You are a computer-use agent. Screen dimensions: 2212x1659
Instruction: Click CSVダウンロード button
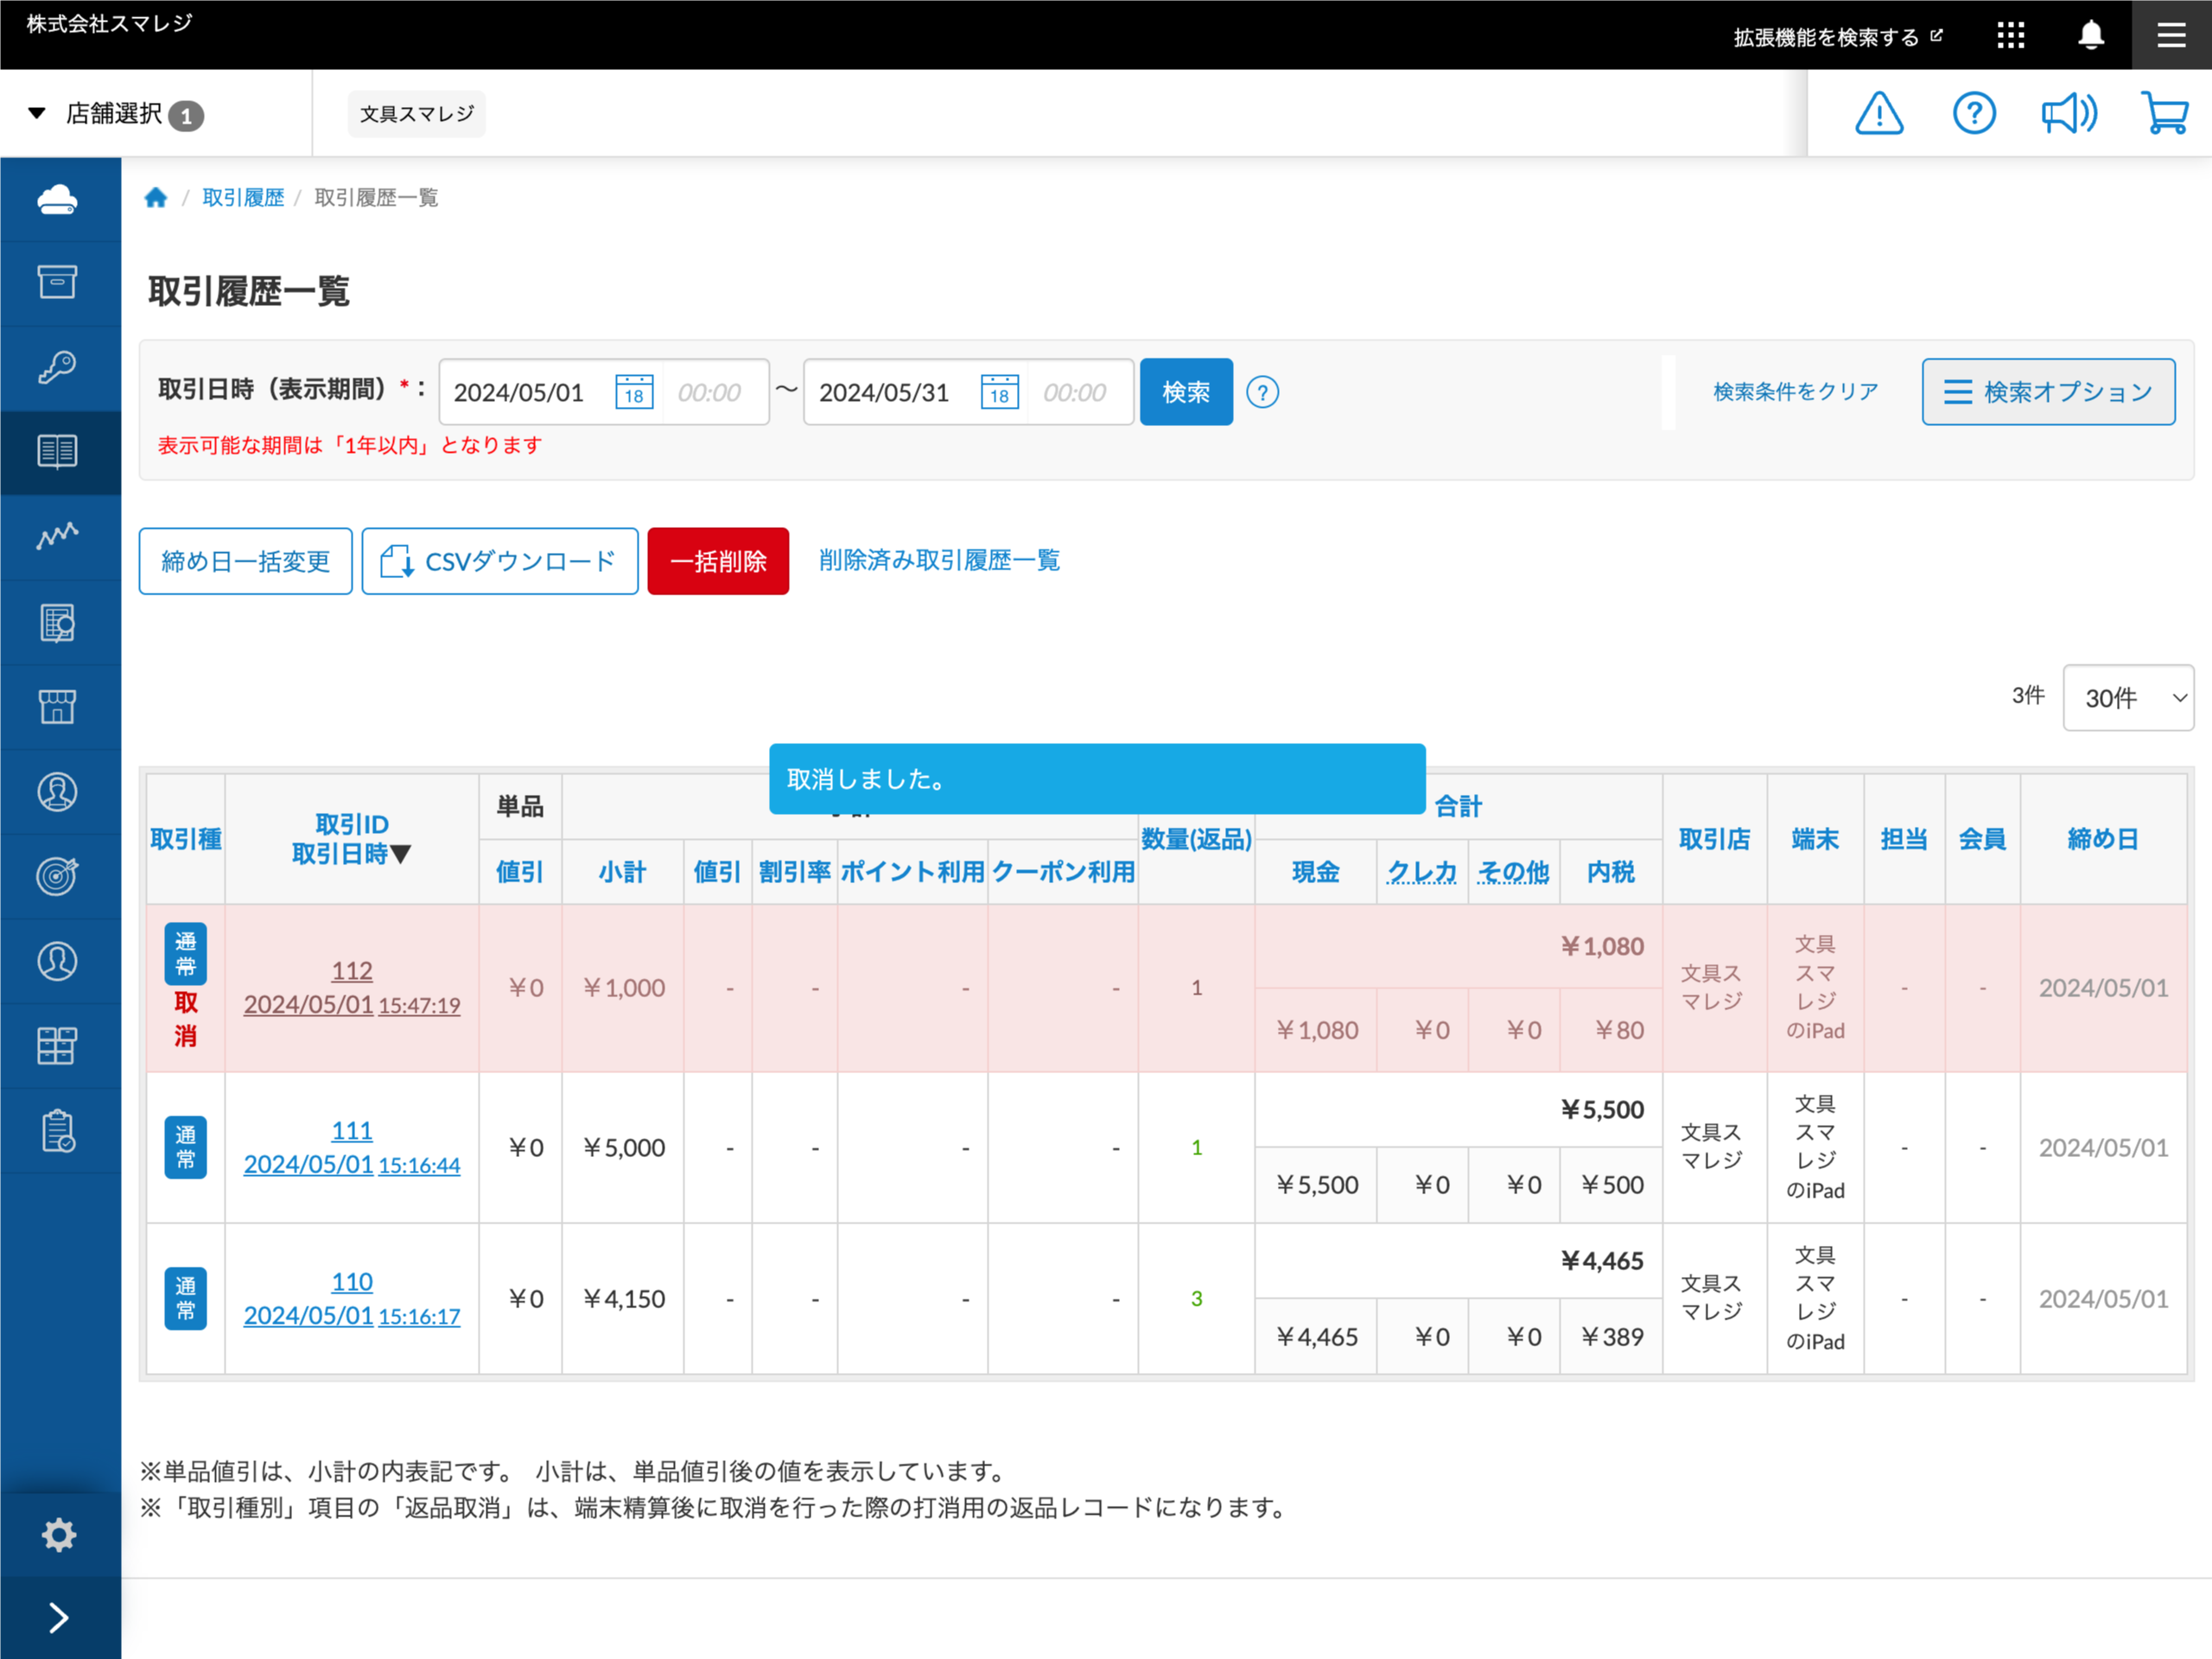499,561
